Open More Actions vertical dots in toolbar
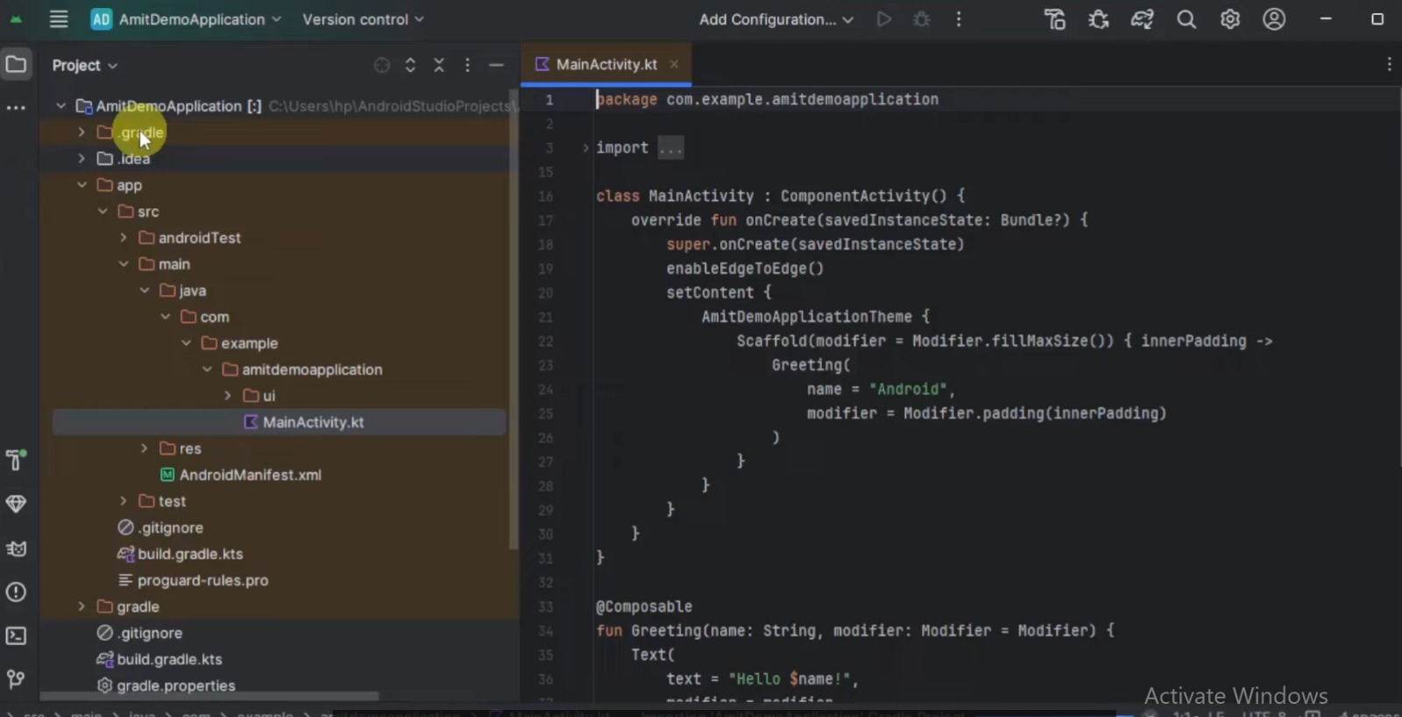 [x=959, y=19]
